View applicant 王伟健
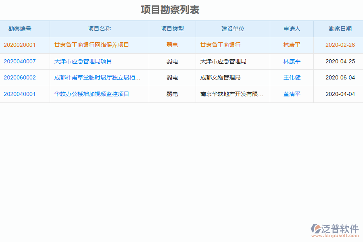 (x=292, y=78)
